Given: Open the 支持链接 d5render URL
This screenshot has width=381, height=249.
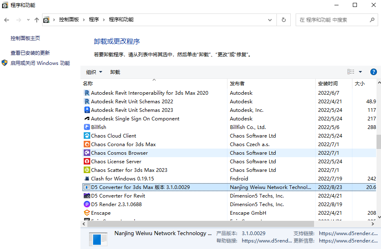Looking at the screenshot, I should coord(348,233).
